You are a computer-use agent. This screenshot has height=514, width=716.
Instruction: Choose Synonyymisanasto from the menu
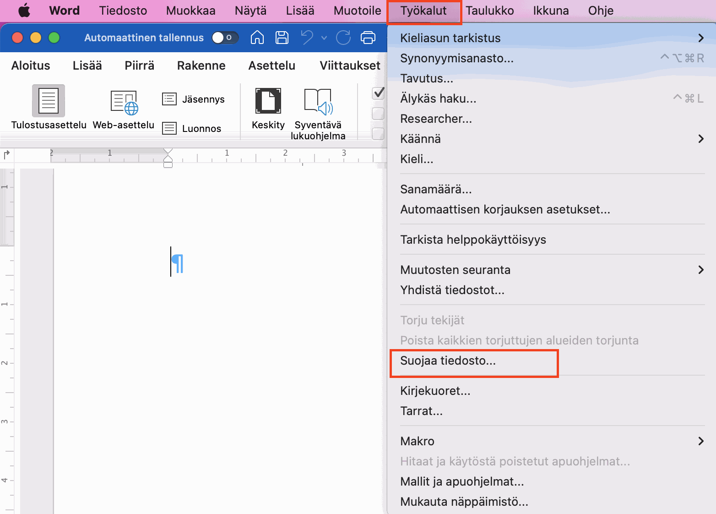click(552, 58)
